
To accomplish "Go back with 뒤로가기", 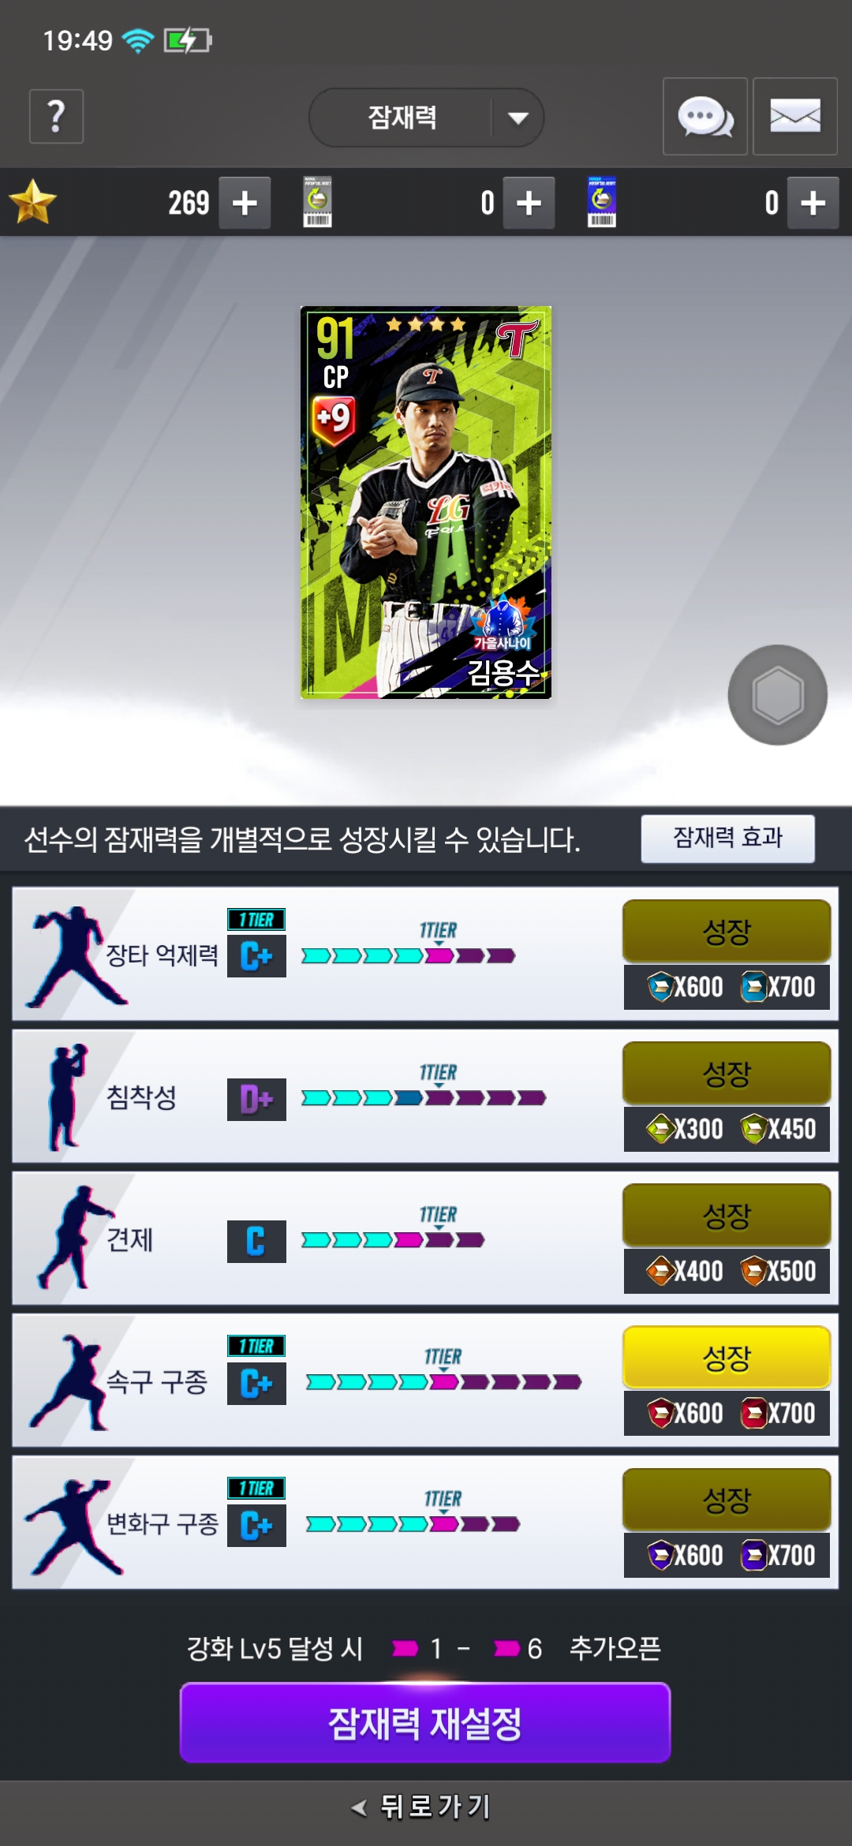I will click(x=423, y=1806).
